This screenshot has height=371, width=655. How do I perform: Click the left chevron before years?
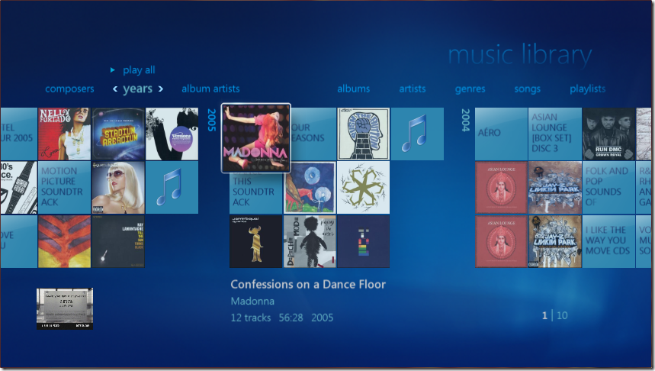115,89
